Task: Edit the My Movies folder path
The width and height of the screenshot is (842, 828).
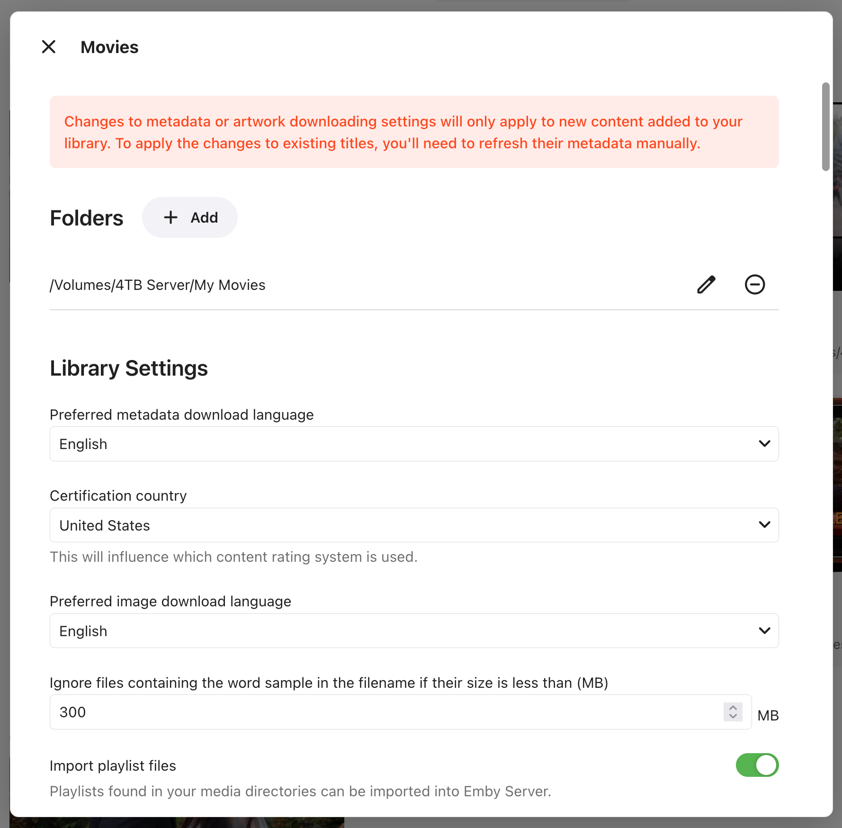Action: (706, 285)
